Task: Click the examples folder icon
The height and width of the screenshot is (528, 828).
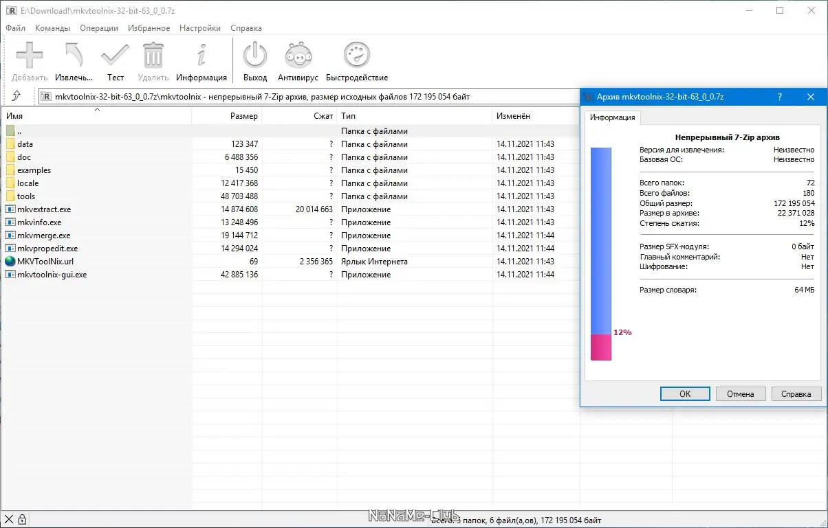Action: point(10,170)
